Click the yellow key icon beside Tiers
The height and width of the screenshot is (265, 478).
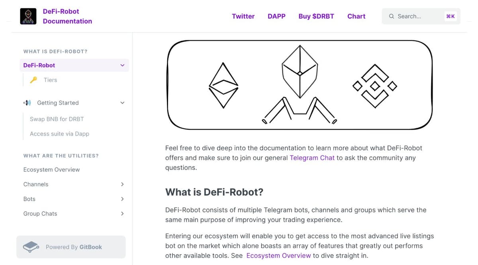coord(34,80)
